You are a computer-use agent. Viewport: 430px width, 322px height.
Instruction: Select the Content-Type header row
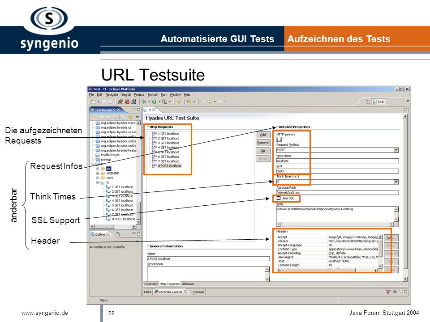328,249
